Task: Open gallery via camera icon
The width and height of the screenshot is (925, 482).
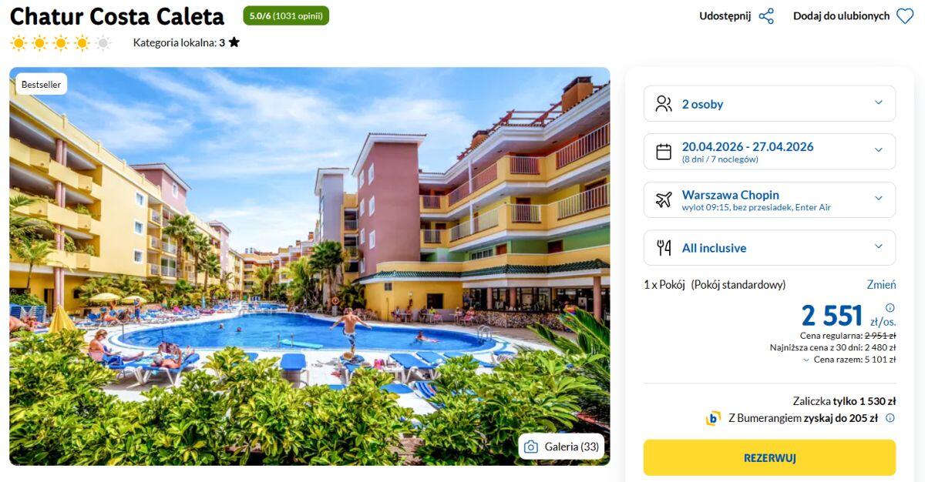Action: pos(531,447)
